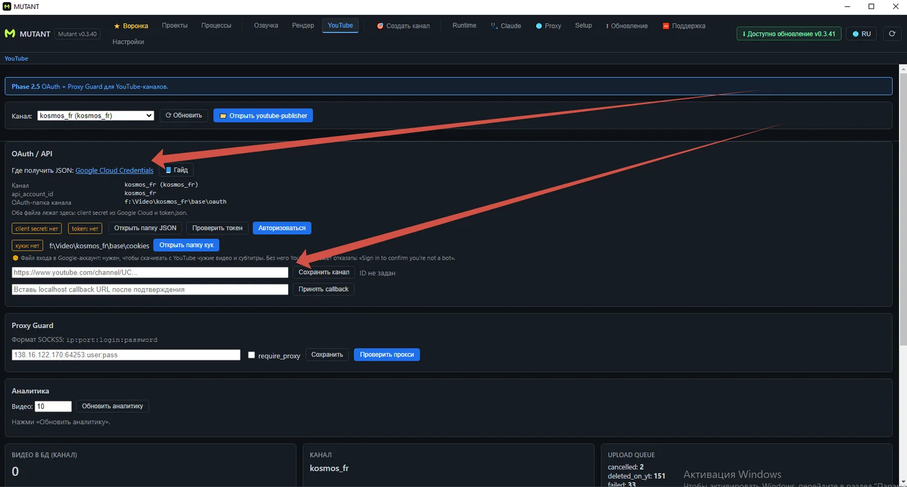Switch to the Claude tab
This screenshot has width=907, height=487.
pyautogui.click(x=506, y=26)
